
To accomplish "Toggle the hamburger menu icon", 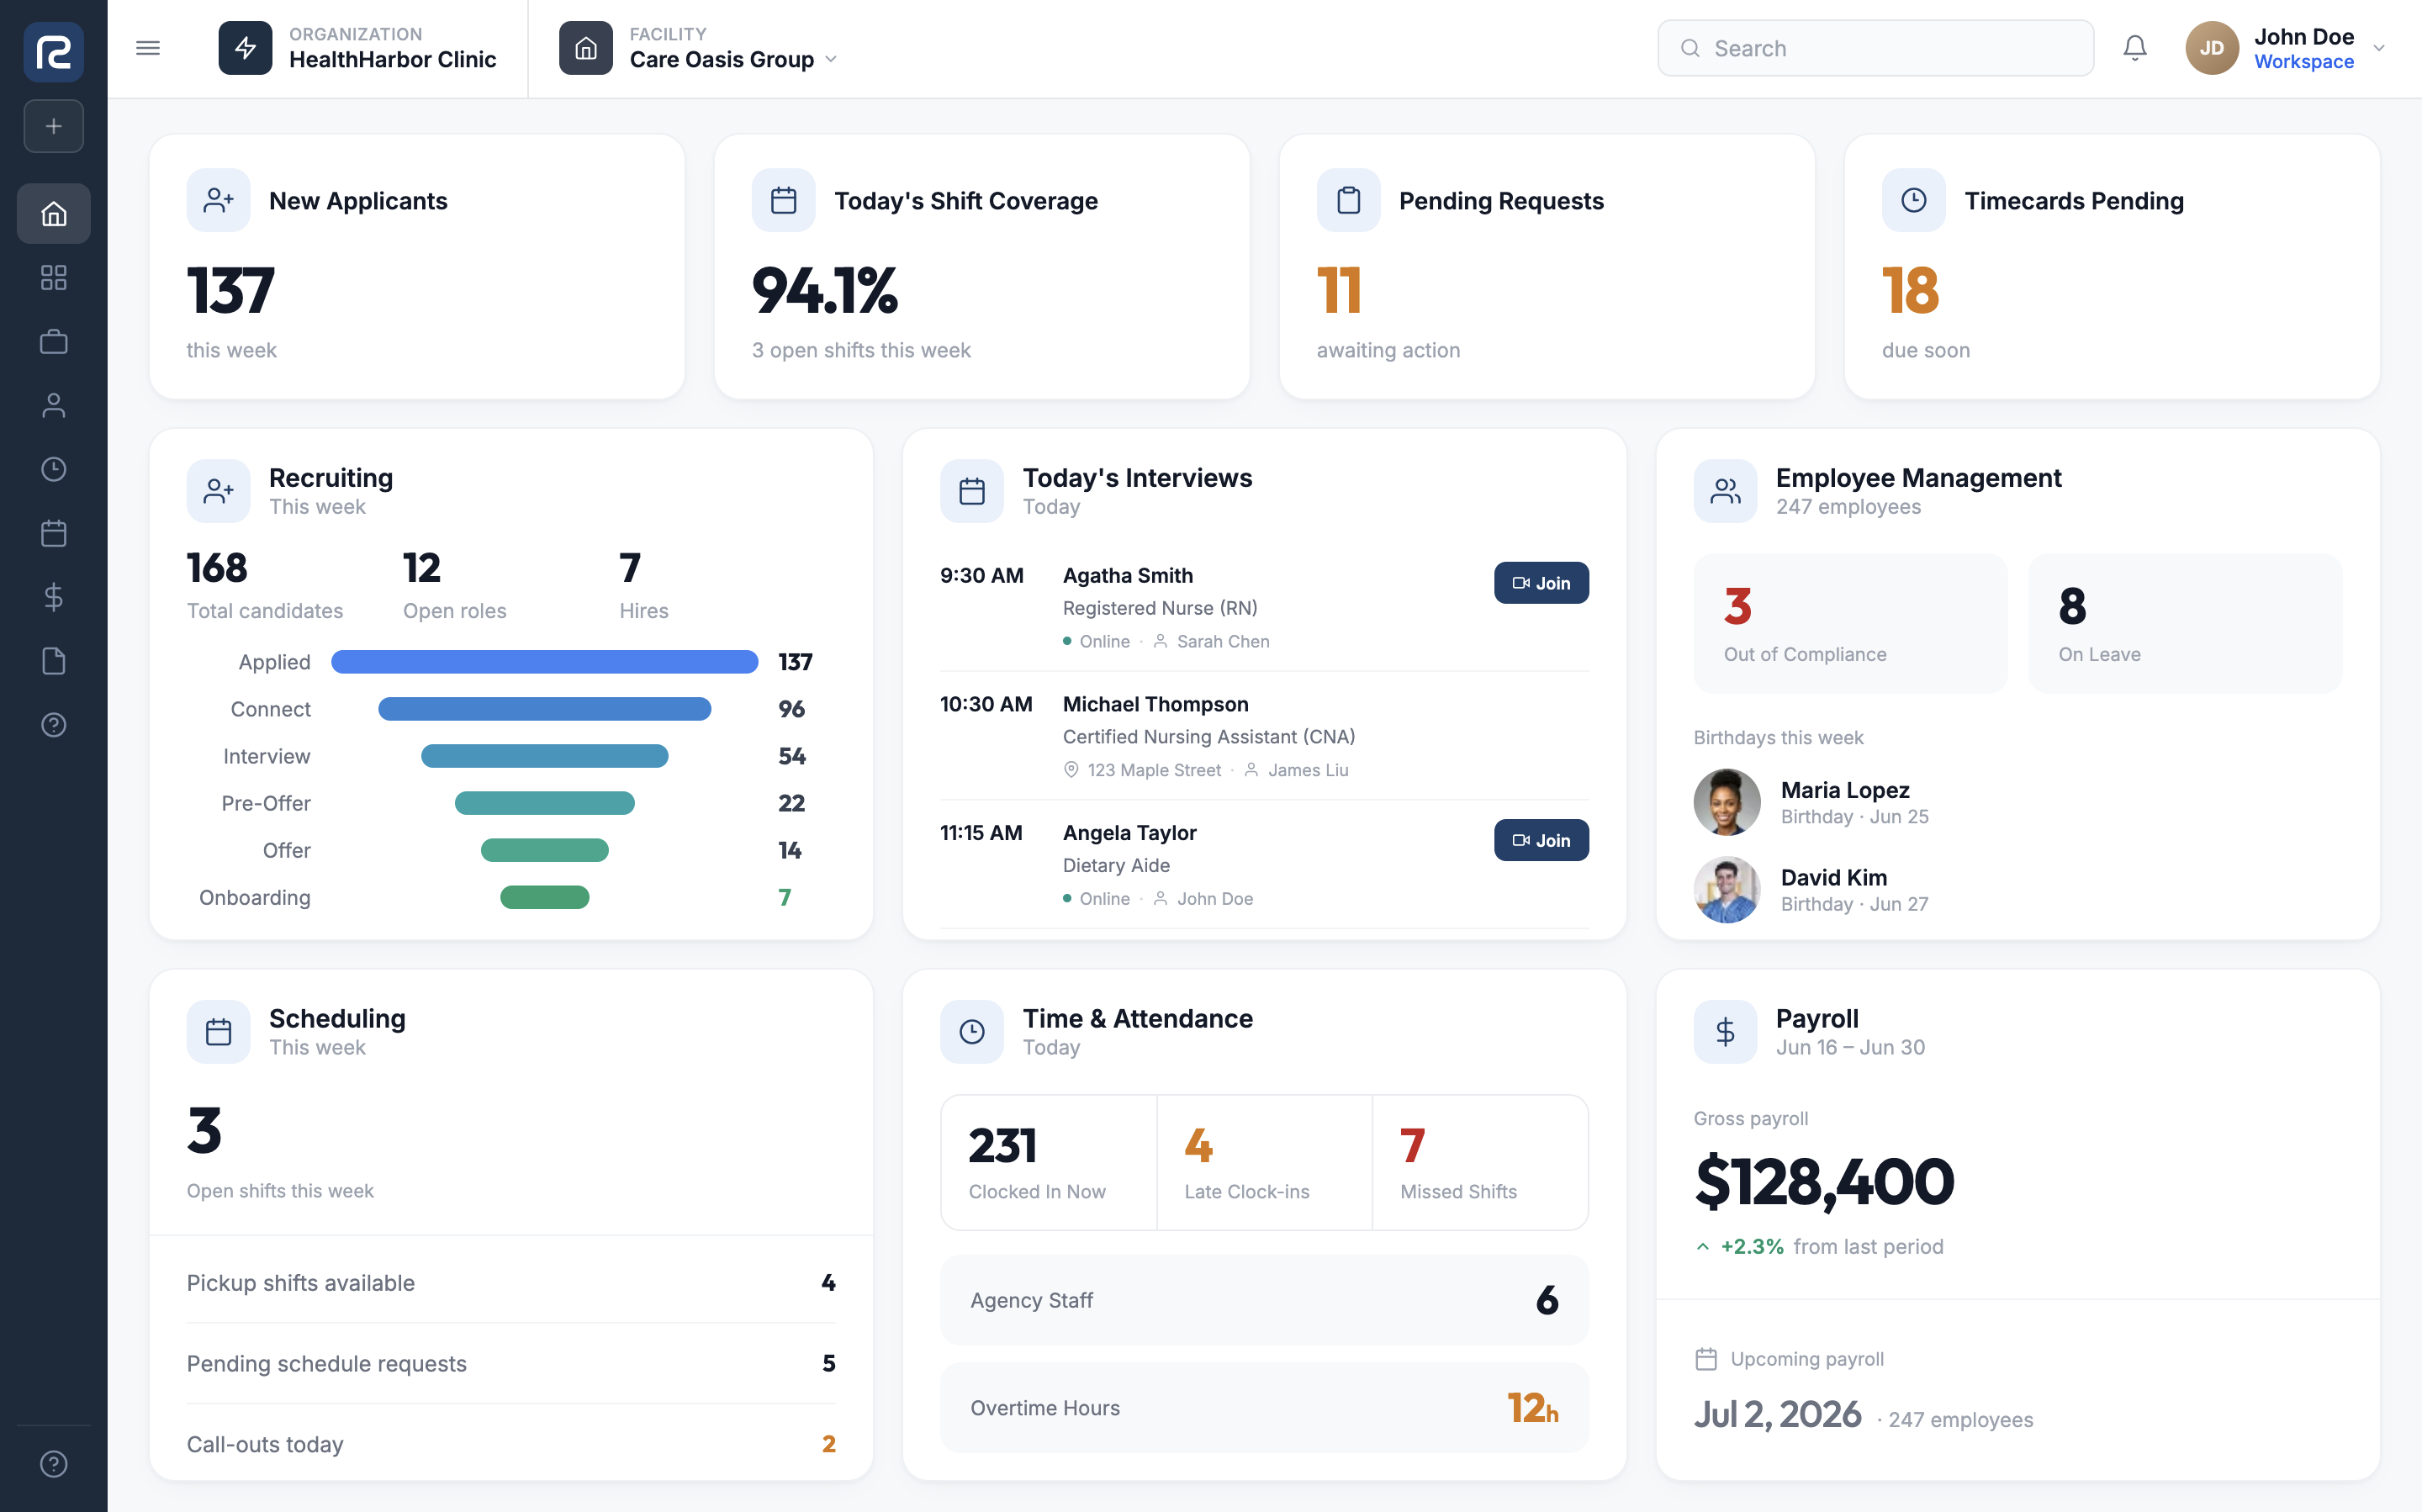I will [x=148, y=48].
